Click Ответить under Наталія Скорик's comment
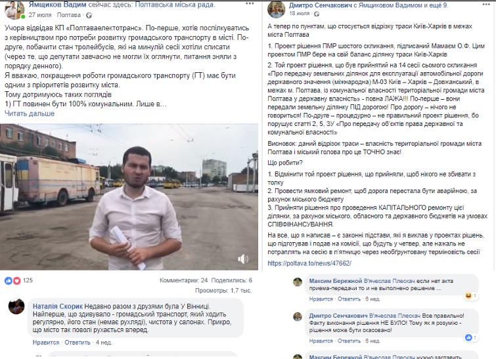496x359 pixels. pos(78,342)
